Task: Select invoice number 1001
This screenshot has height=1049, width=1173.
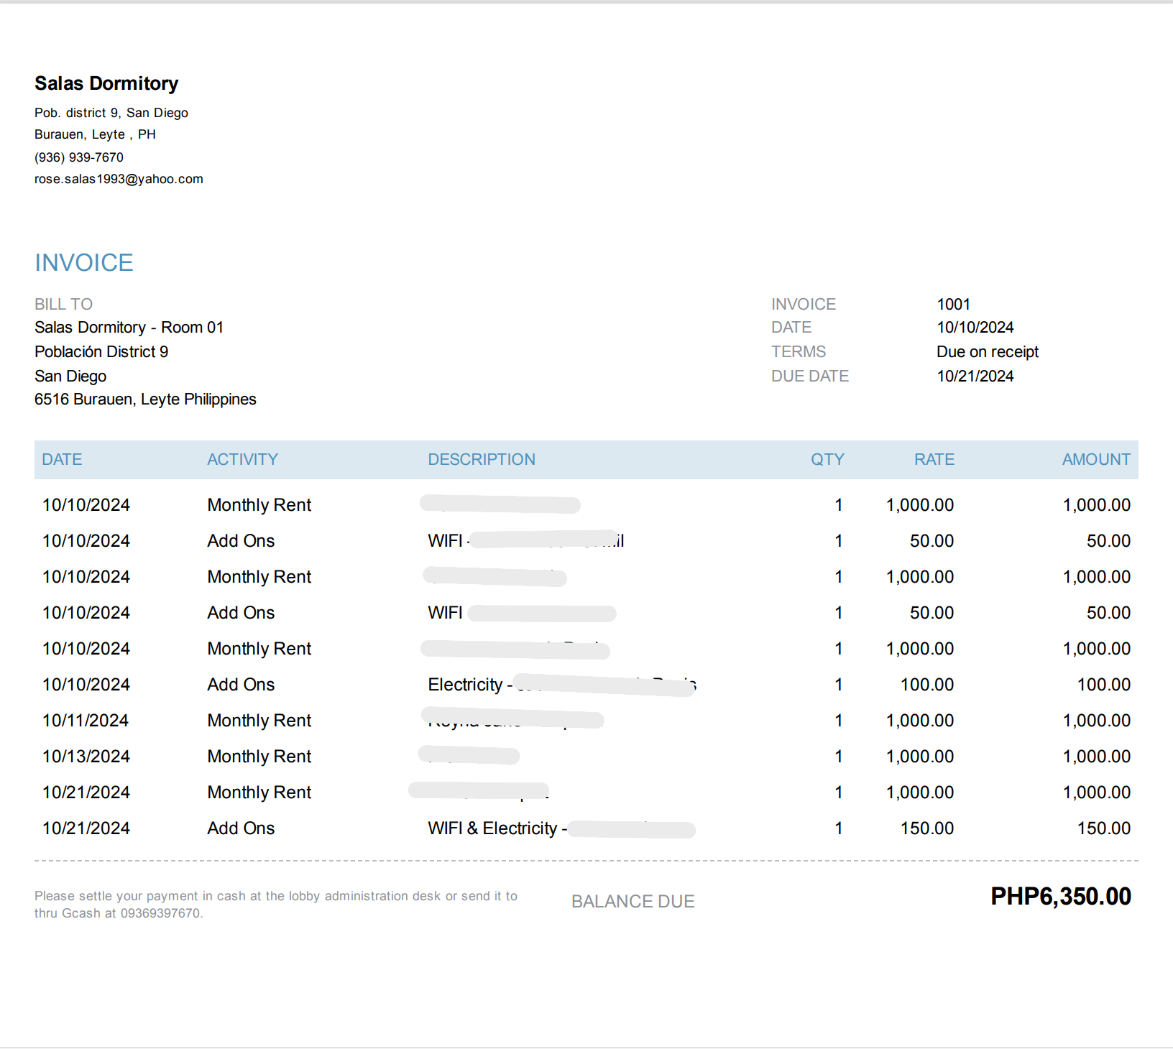Action: [954, 305]
